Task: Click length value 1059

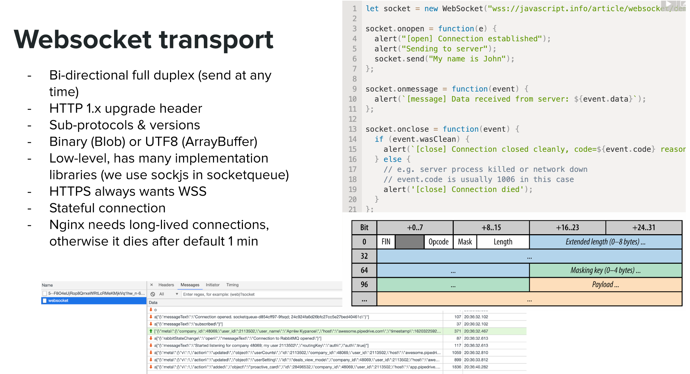Action: click(457, 353)
